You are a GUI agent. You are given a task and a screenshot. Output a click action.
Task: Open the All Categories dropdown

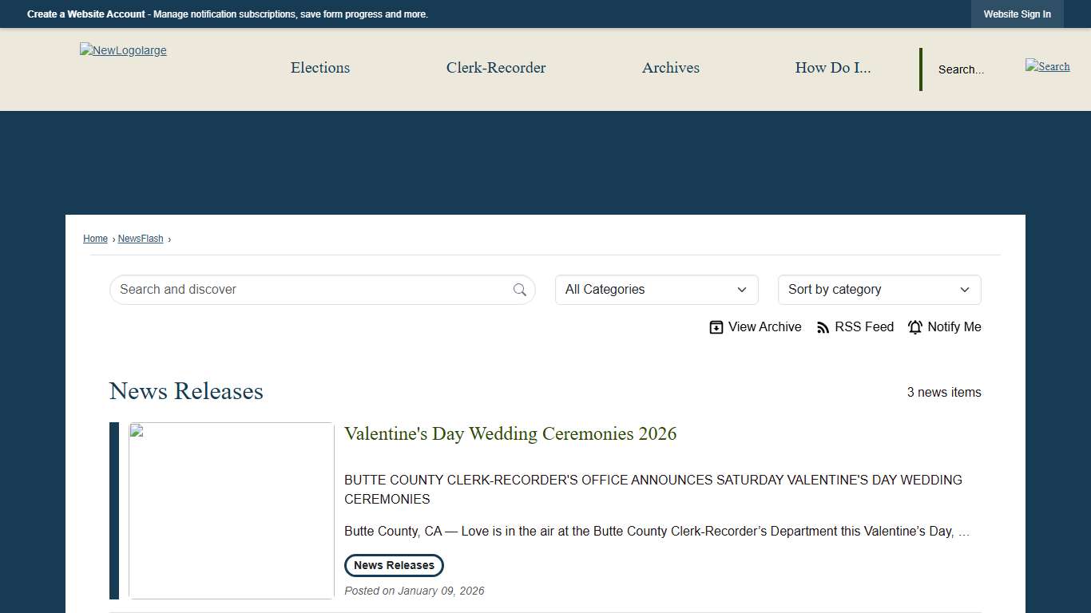656,290
